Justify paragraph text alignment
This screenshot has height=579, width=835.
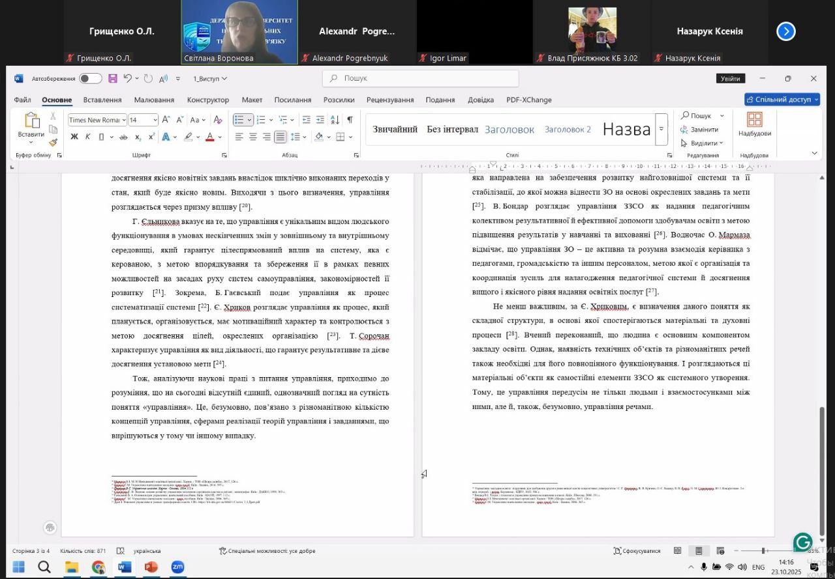[x=280, y=137]
